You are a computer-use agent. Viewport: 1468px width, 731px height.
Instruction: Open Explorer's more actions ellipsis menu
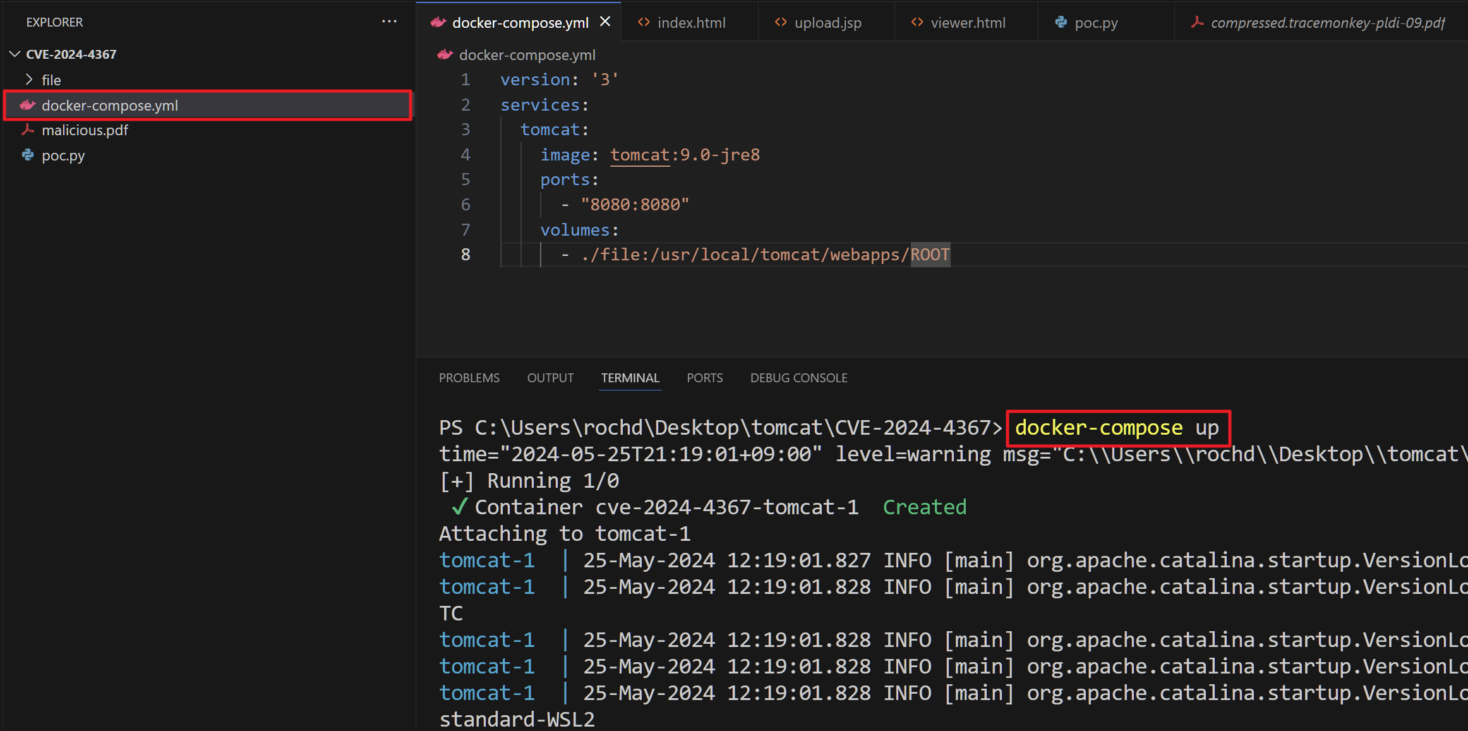pos(389,22)
